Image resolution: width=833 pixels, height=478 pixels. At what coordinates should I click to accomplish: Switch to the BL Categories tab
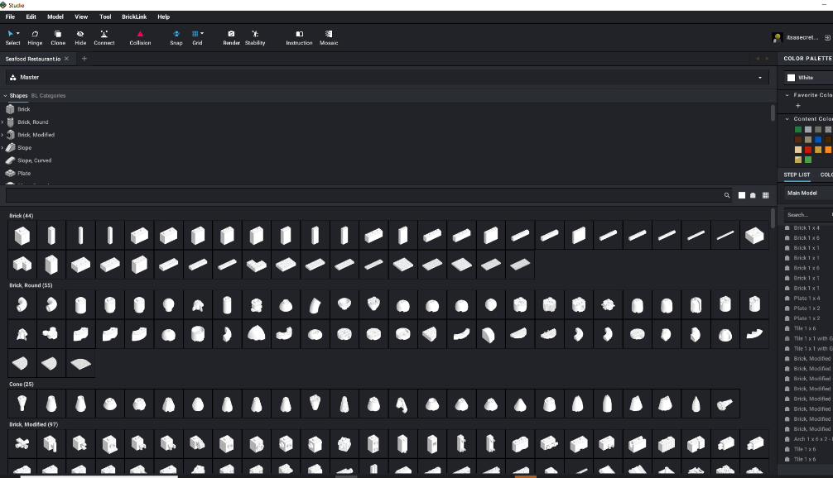[48, 96]
